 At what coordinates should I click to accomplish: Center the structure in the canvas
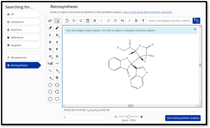point(95,21)
